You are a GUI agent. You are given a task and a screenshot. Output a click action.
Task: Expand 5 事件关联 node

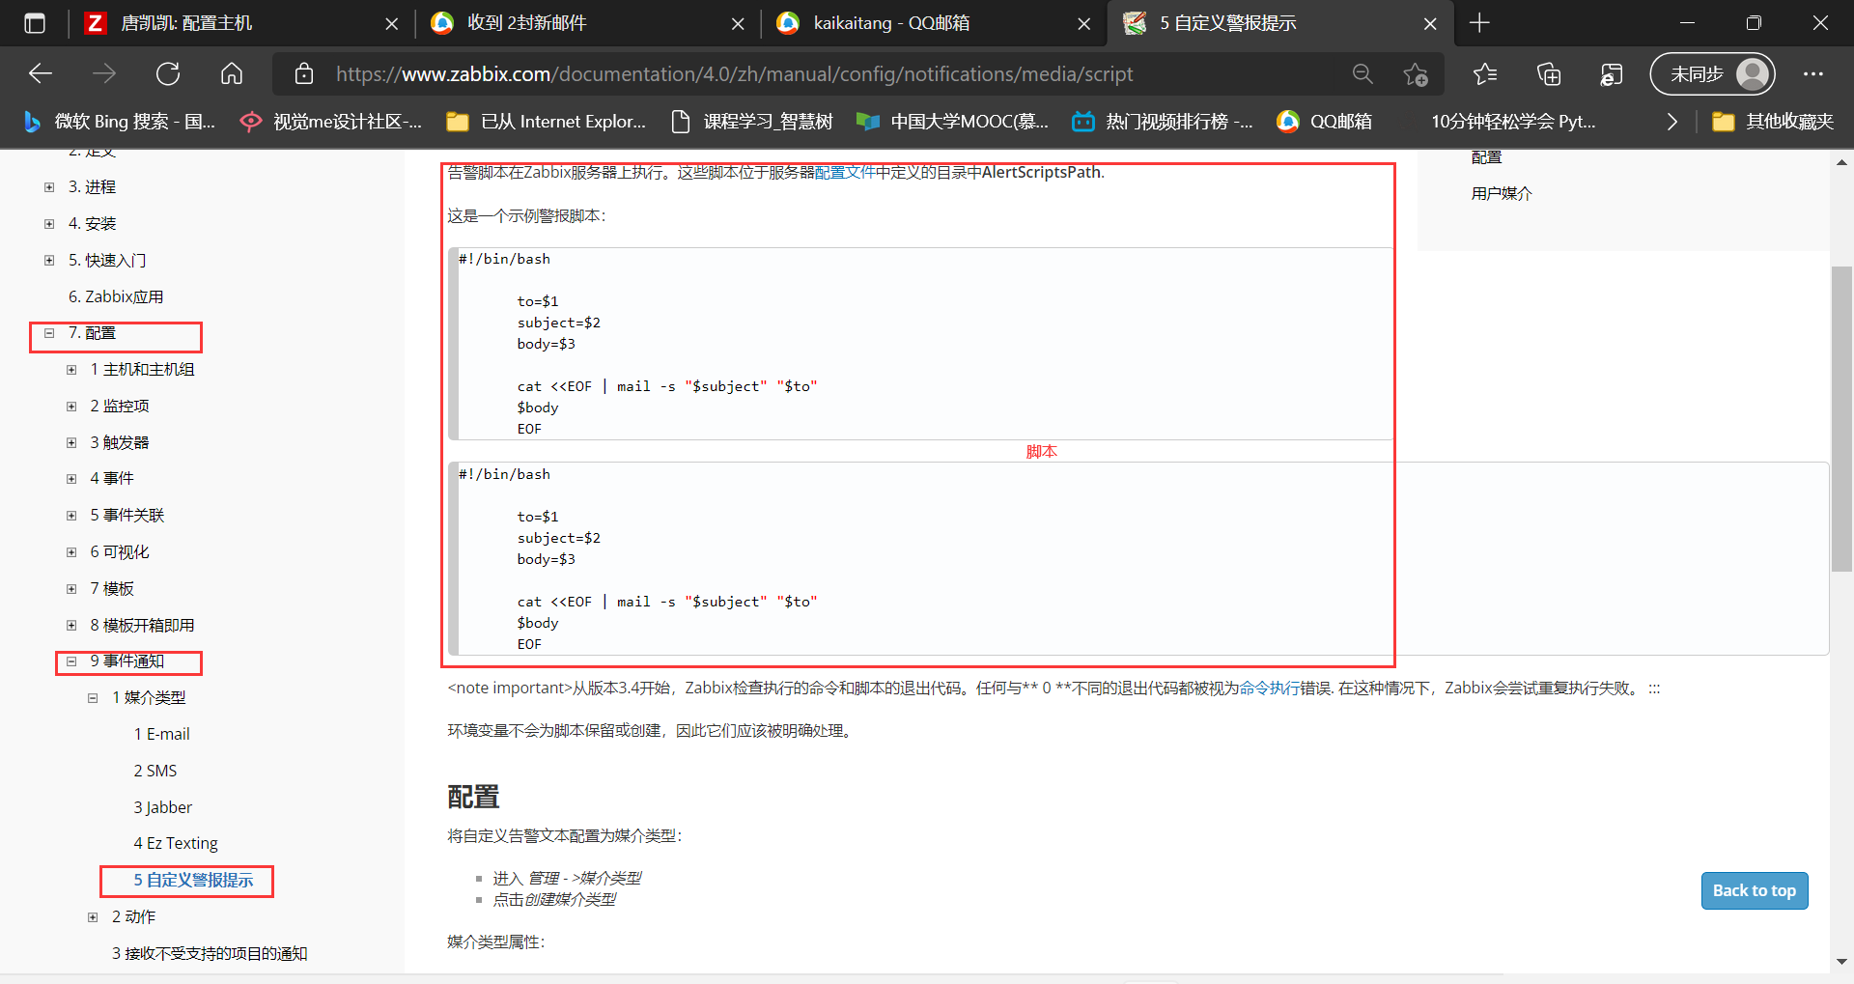(x=71, y=516)
